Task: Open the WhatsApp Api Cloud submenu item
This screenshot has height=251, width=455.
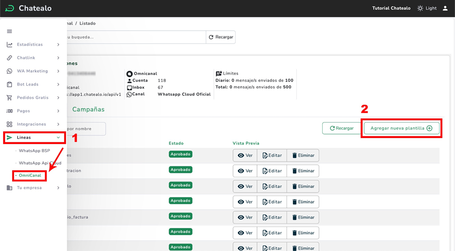Action: click(x=40, y=163)
